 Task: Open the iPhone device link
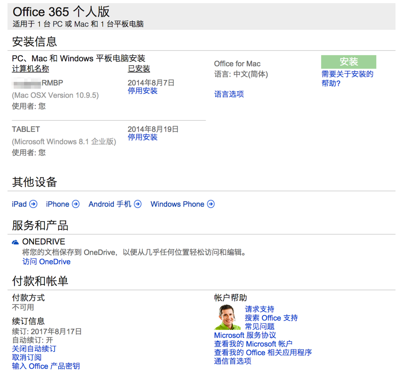click(57, 204)
